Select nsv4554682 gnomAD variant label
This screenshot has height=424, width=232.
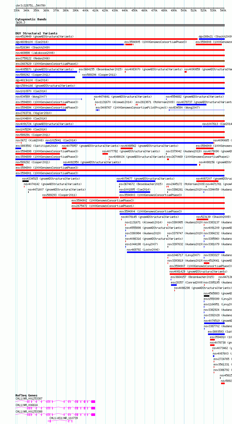tap(195, 97)
